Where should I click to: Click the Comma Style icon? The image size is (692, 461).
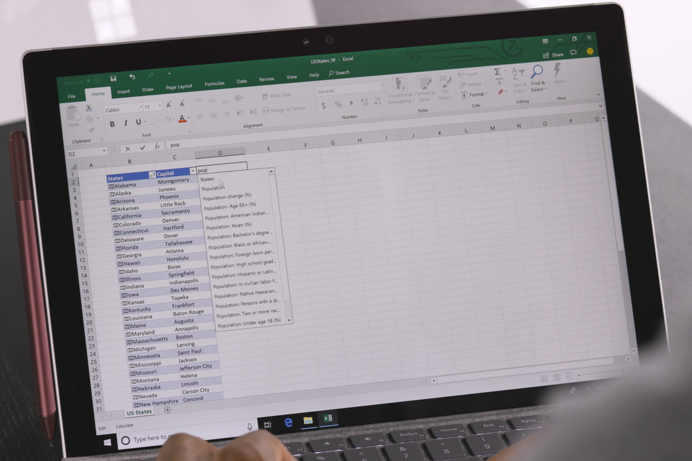coord(352,103)
